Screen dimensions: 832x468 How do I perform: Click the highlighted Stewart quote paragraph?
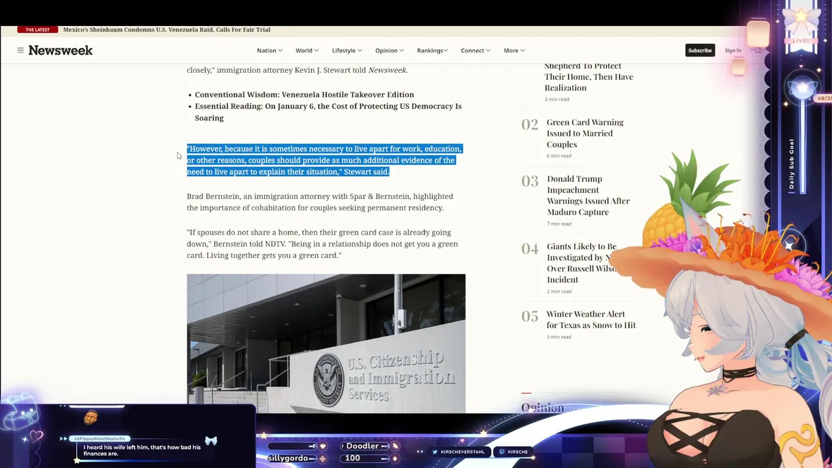324,160
